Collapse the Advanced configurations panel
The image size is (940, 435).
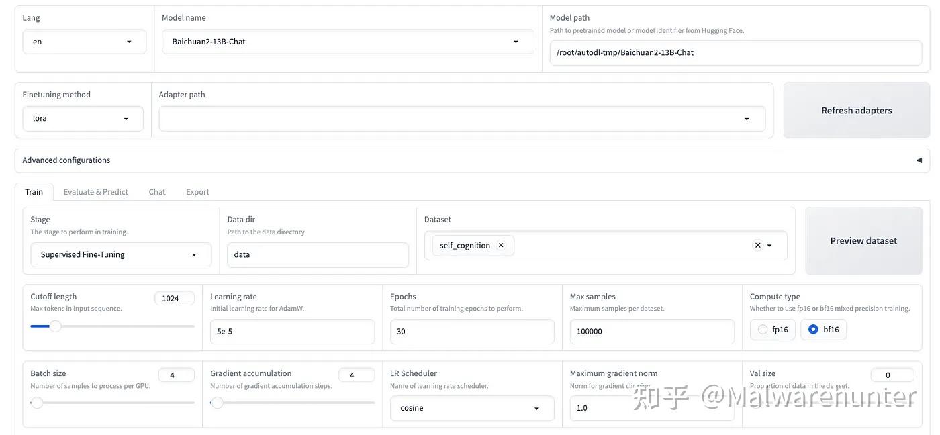[x=919, y=160]
